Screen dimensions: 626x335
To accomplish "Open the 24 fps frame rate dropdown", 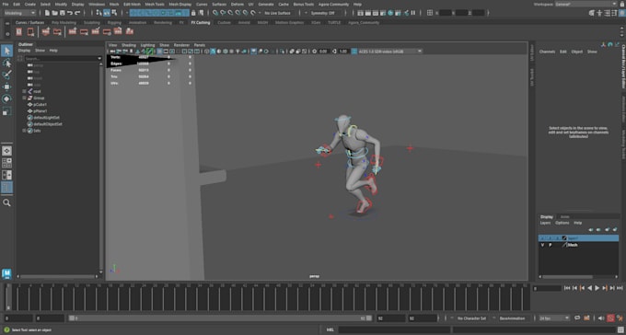I will tap(554, 318).
